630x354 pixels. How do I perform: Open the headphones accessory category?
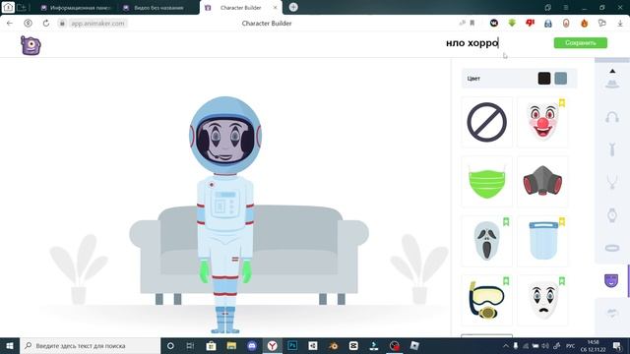click(x=612, y=117)
